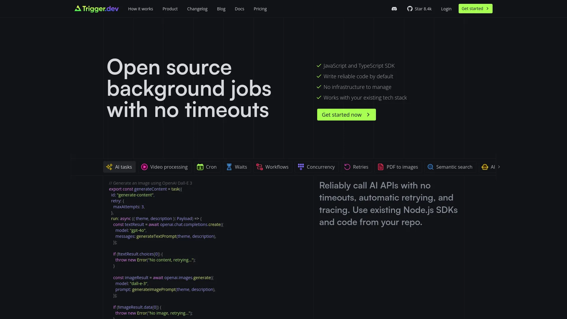Click the Trigger.dev logo

pos(96,9)
